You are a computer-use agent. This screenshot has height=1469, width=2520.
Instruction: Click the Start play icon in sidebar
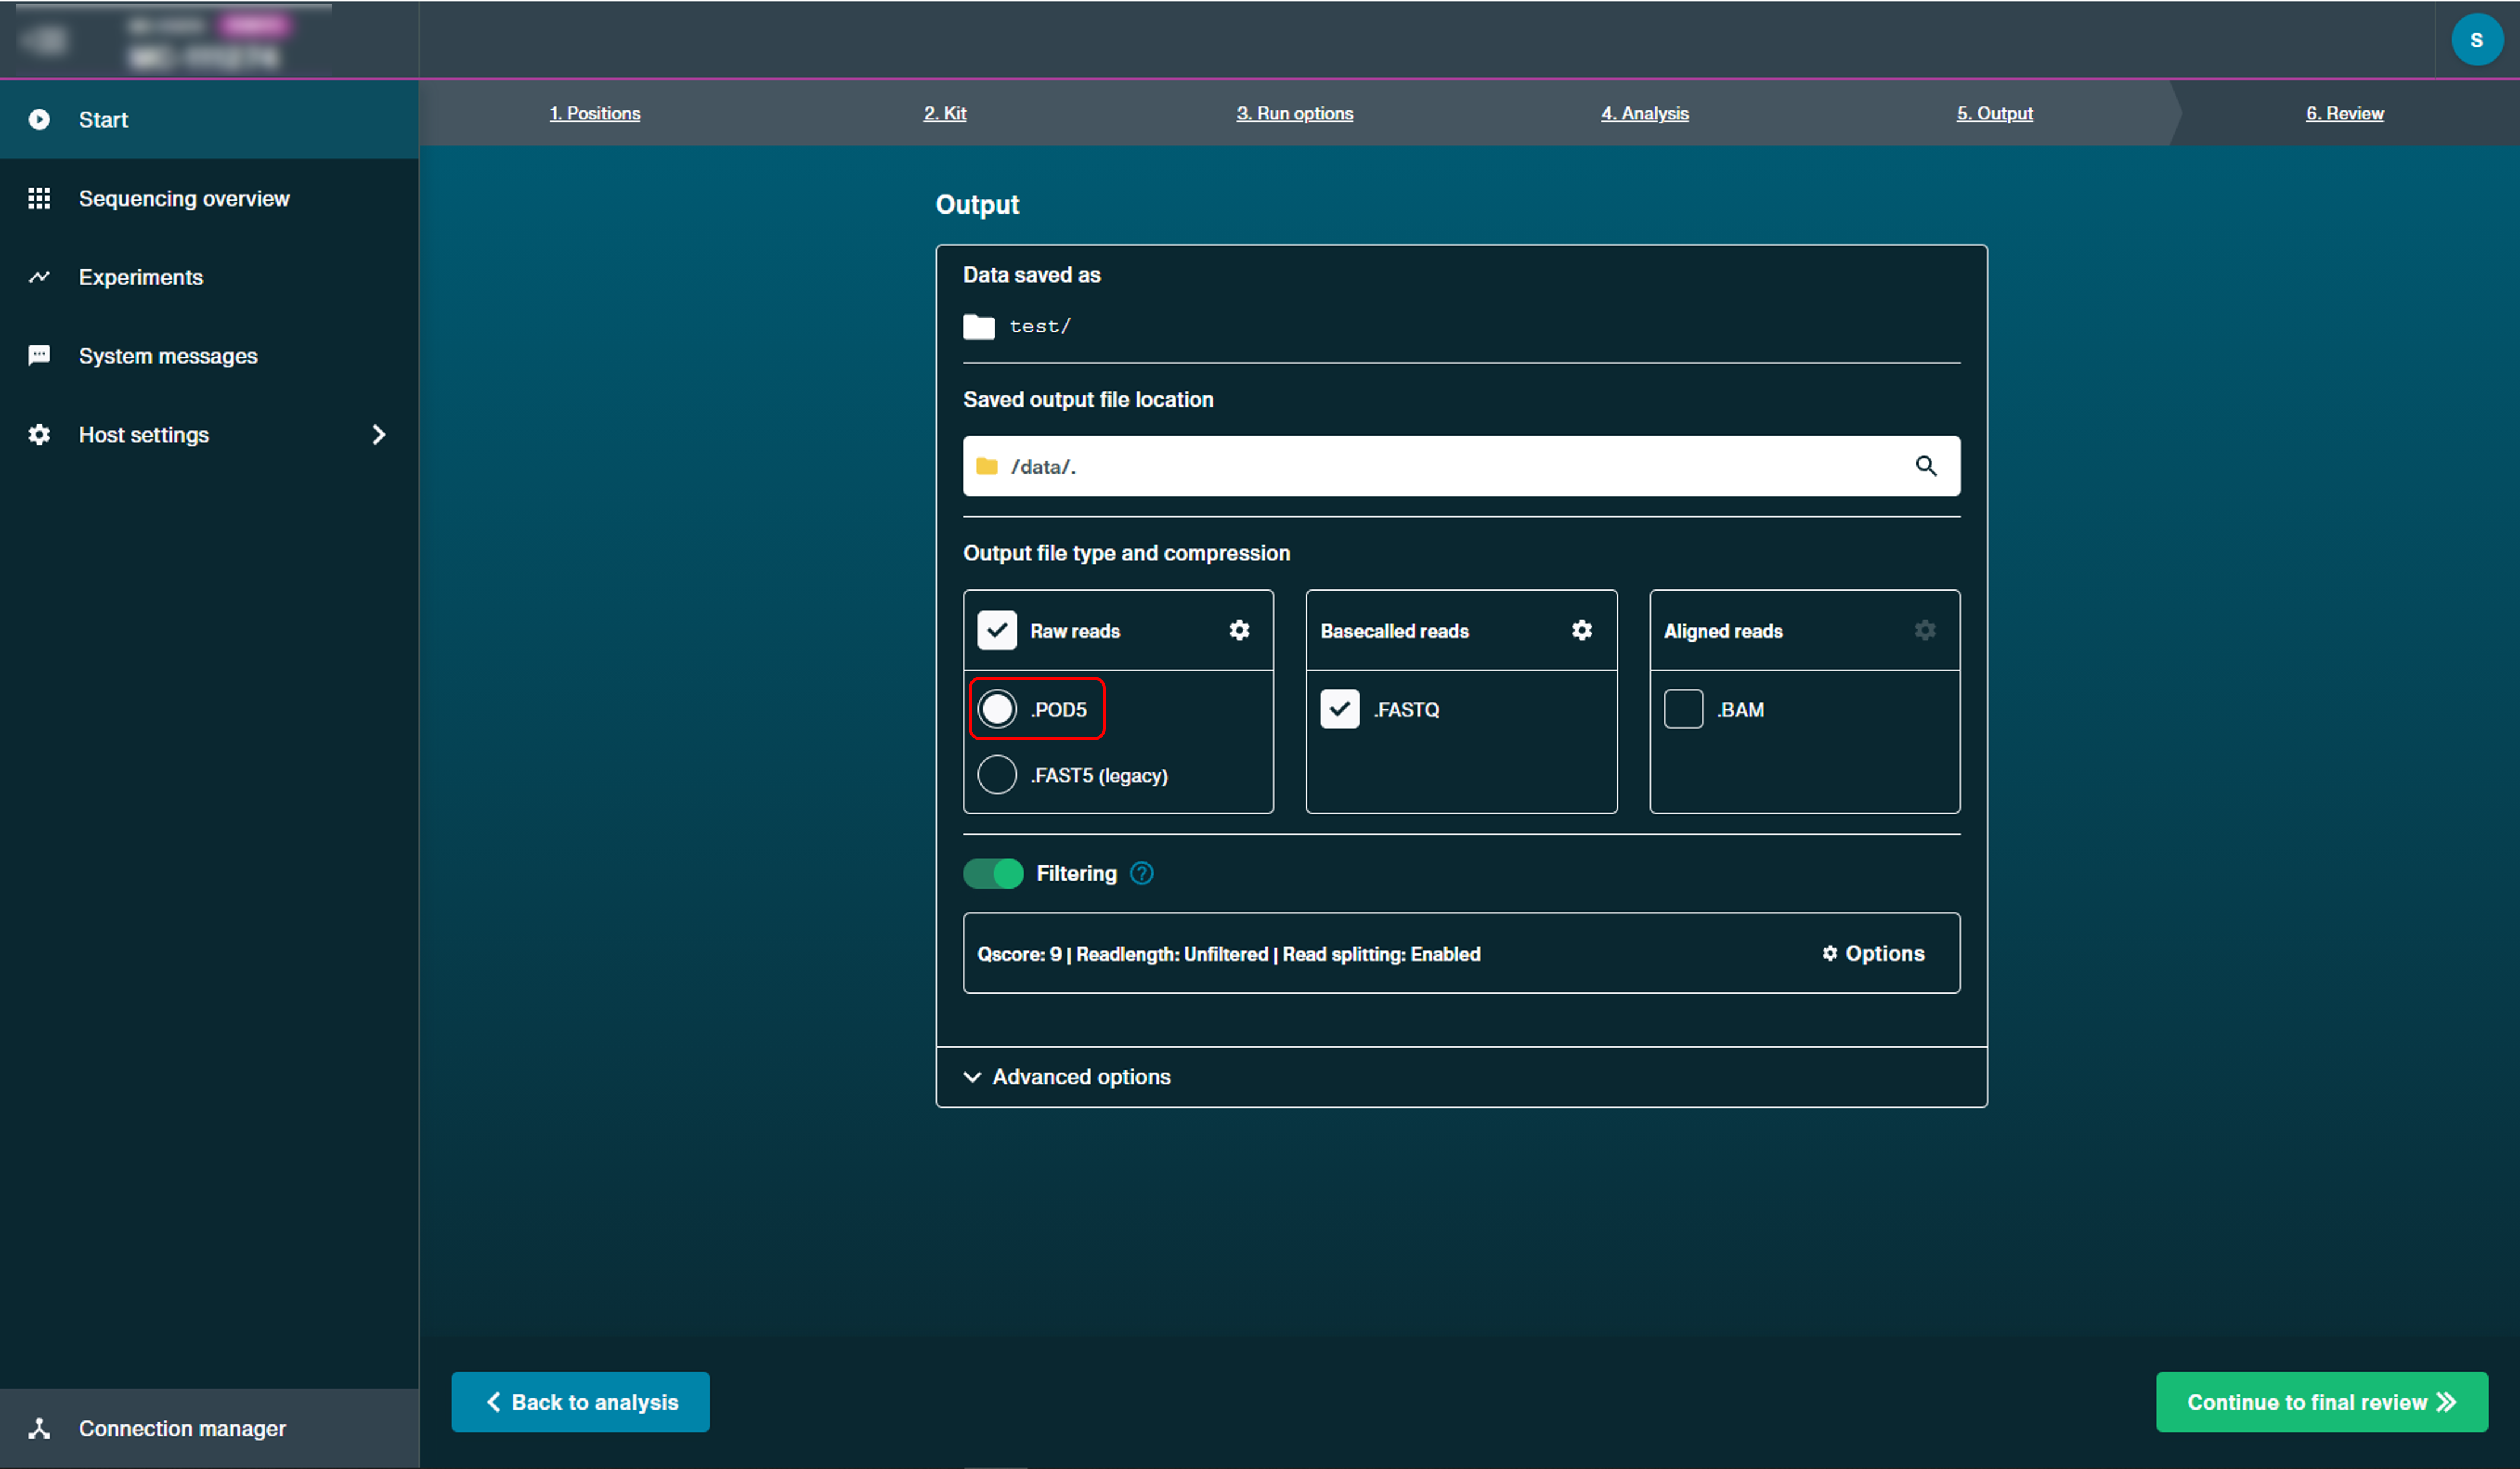(x=39, y=120)
